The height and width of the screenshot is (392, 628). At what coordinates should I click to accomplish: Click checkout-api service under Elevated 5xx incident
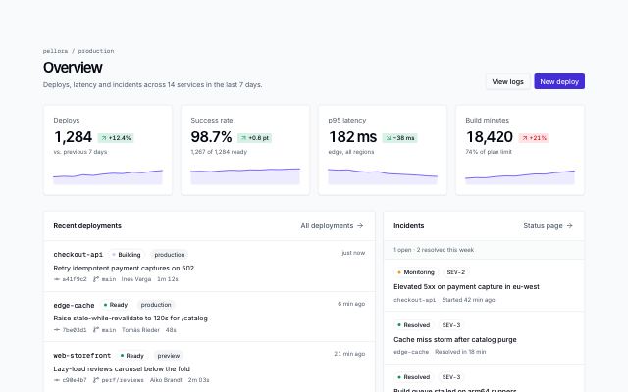click(414, 300)
